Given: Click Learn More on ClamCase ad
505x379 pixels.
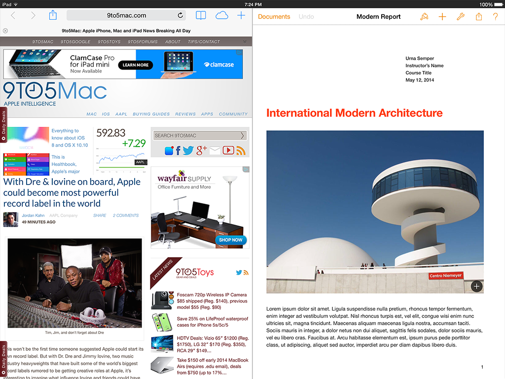Looking at the screenshot, I should click(x=136, y=65).
